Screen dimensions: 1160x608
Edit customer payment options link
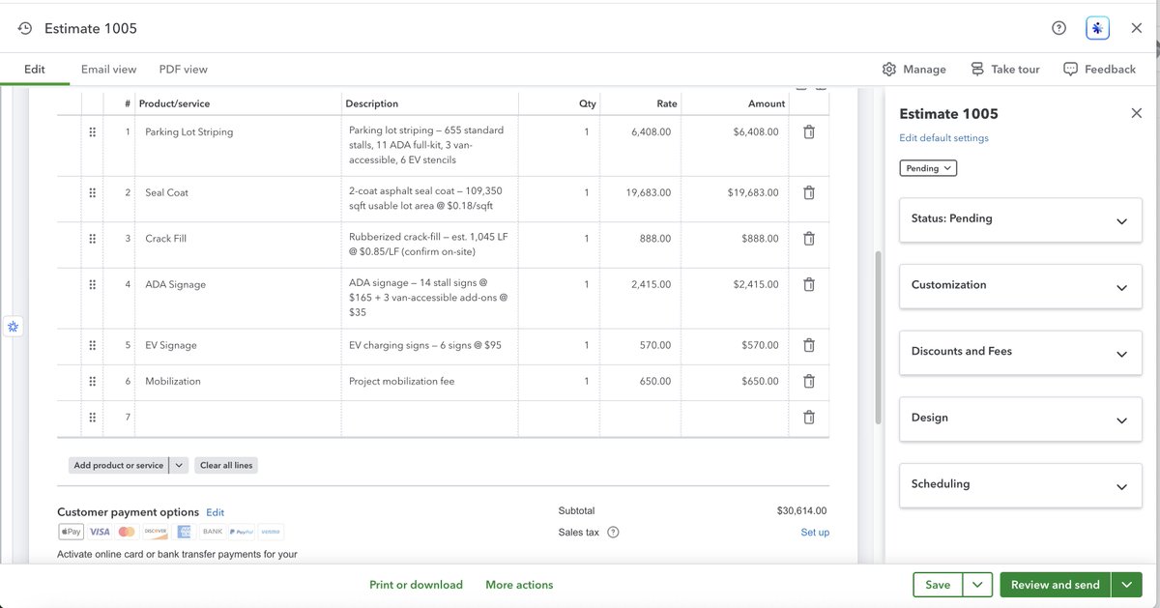click(x=215, y=512)
